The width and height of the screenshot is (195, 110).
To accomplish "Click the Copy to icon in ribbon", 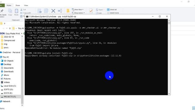I will pos(46,11).
